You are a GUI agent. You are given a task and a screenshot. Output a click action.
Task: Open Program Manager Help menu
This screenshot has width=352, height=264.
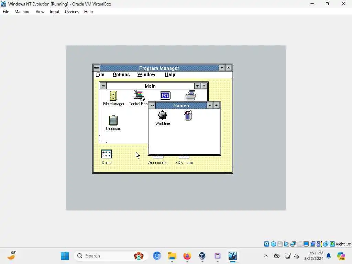(x=170, y=74)
